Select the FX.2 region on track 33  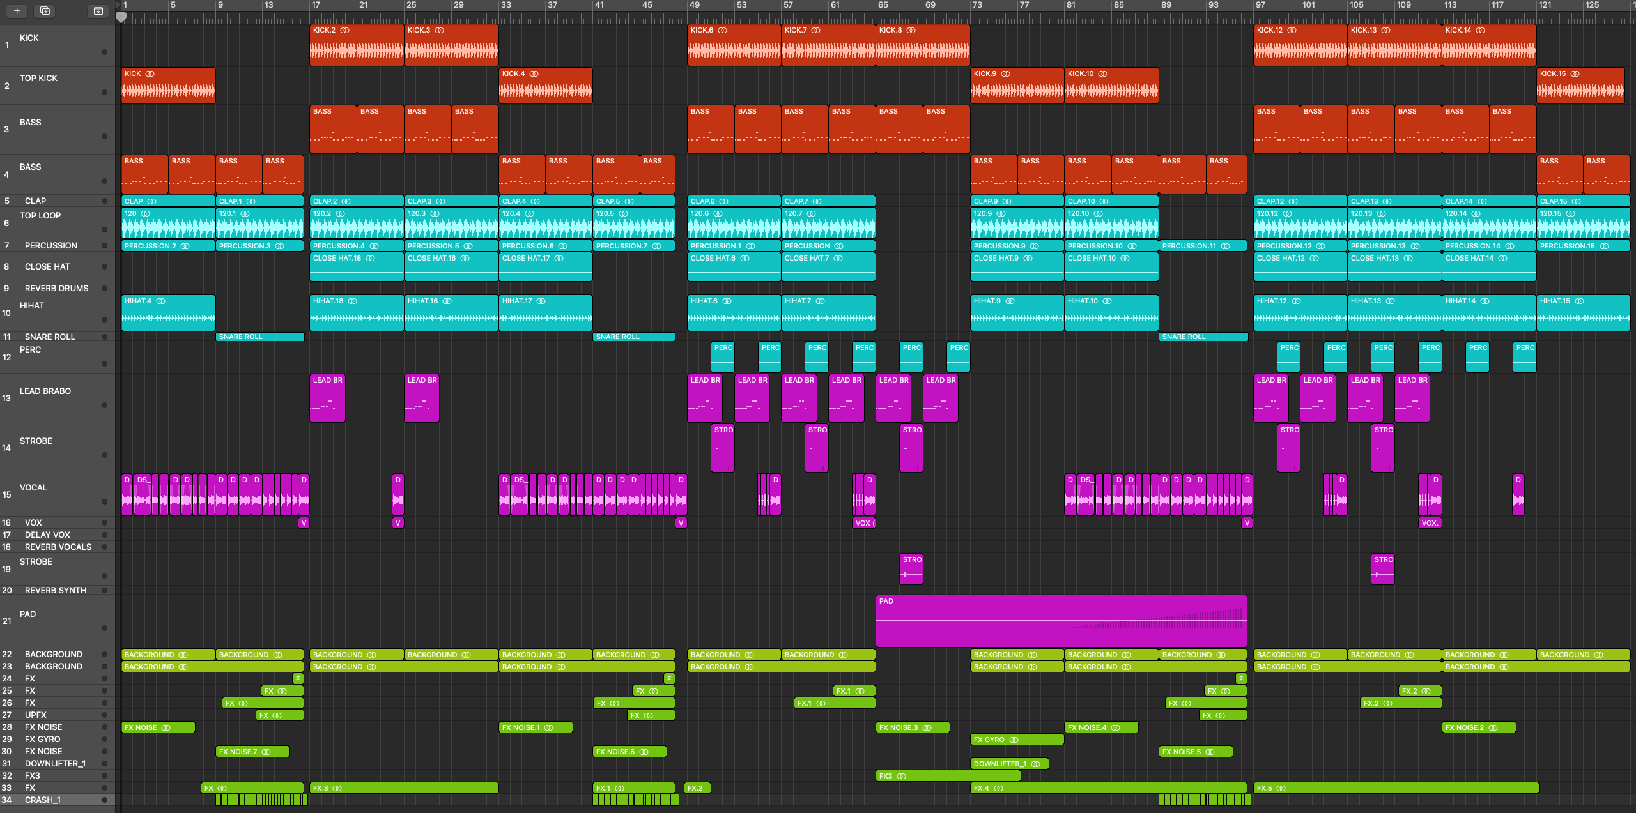coord(697,788)
